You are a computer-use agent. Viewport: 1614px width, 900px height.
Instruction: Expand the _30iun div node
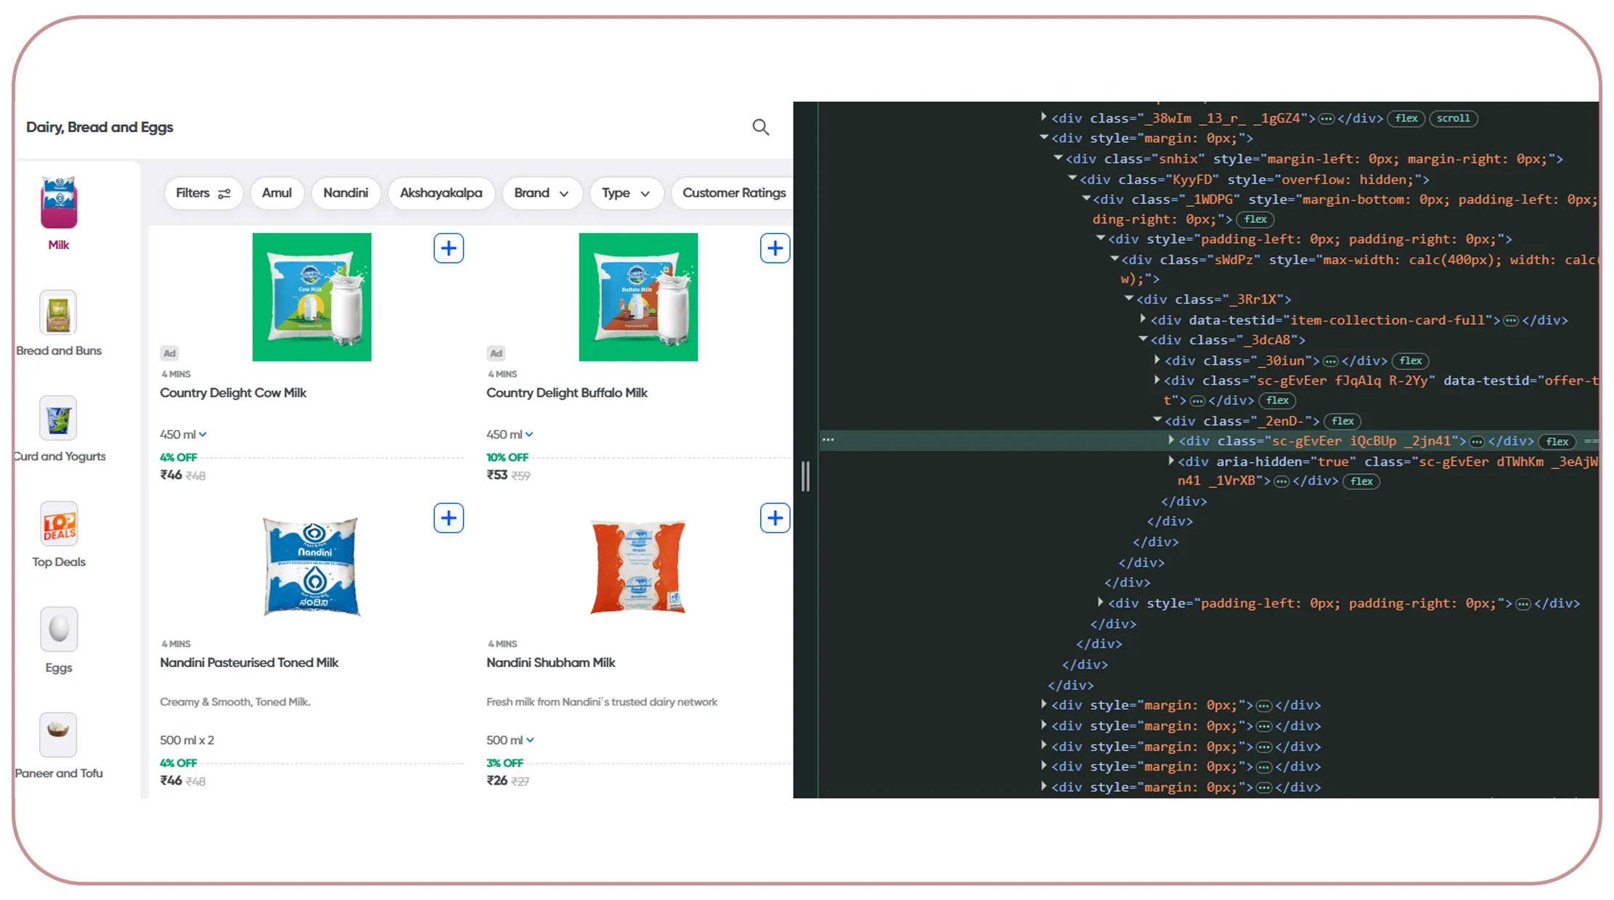(x=1157, y=359)
